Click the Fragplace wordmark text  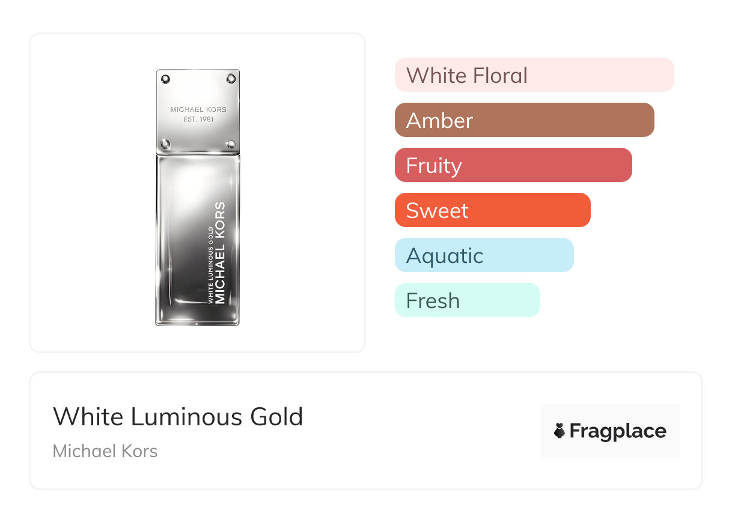(618, 431)
